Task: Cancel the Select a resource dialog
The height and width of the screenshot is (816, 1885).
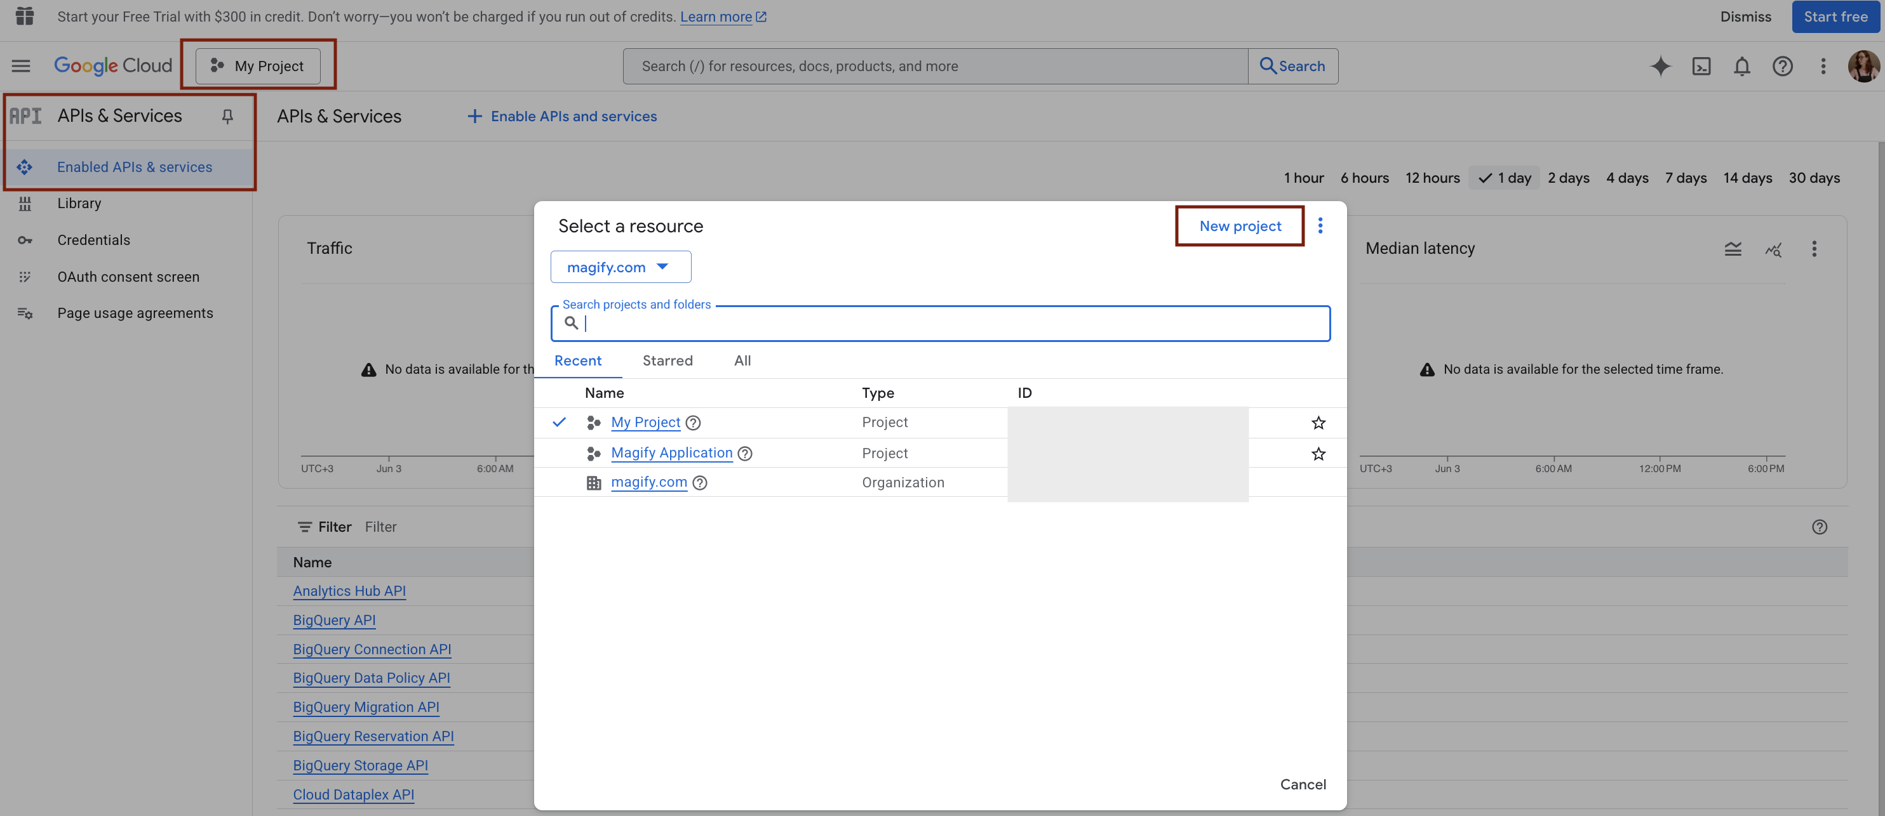Action: (1302, 784)
